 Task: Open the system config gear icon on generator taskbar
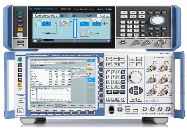pos(35,41)
